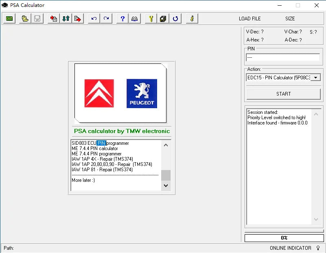Click the Peugeot logo image

pyautogui.click(x=142, y=94)
